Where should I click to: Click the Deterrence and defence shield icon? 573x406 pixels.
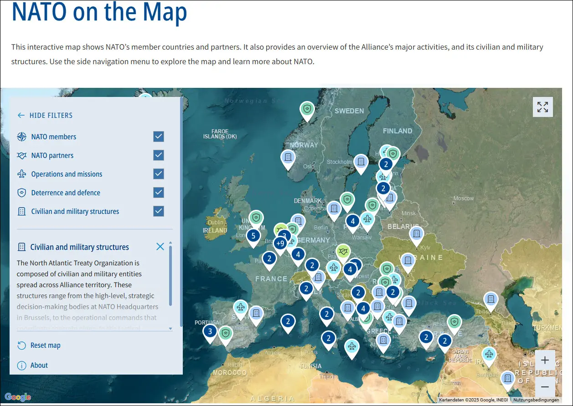21,193
